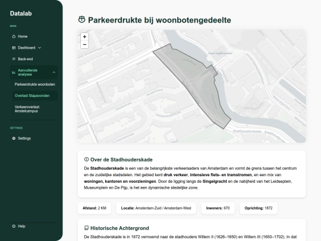Click the Oprichting: 1872 chip
The width and height of the screenshot is (321, 241).
[x=259, y=208]
